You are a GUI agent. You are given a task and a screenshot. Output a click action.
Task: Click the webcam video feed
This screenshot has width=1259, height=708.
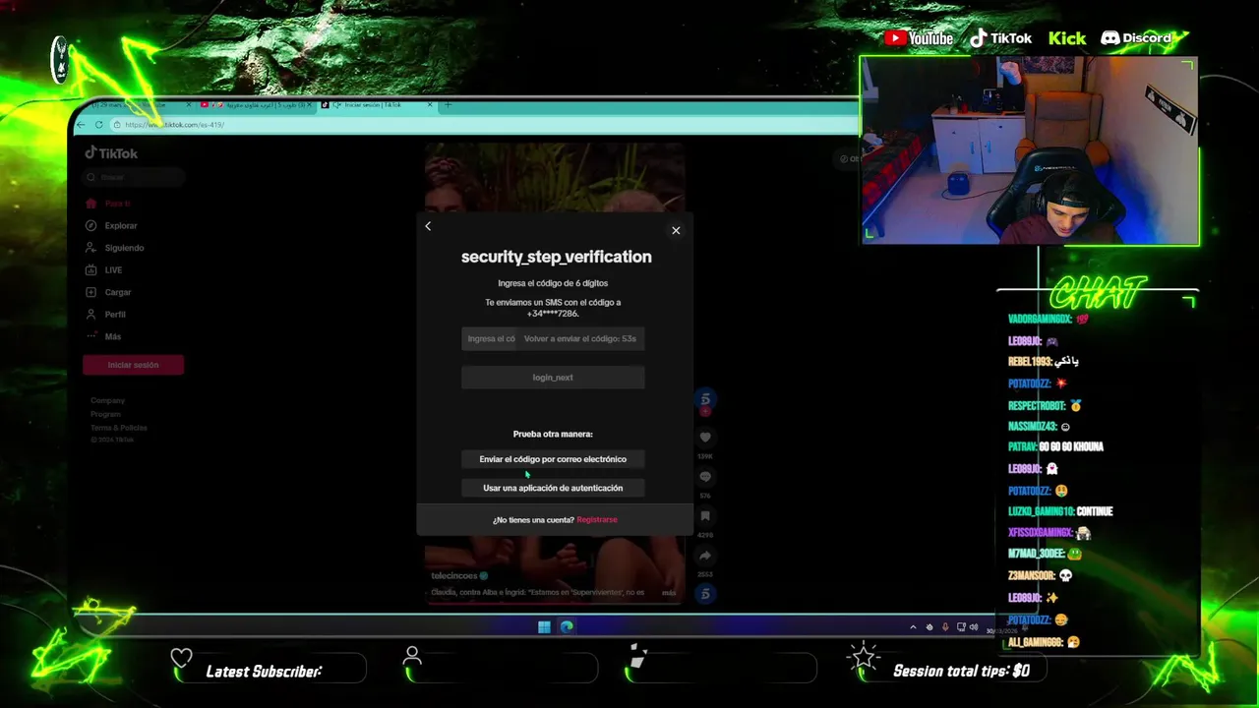(x=1030, y=150)
